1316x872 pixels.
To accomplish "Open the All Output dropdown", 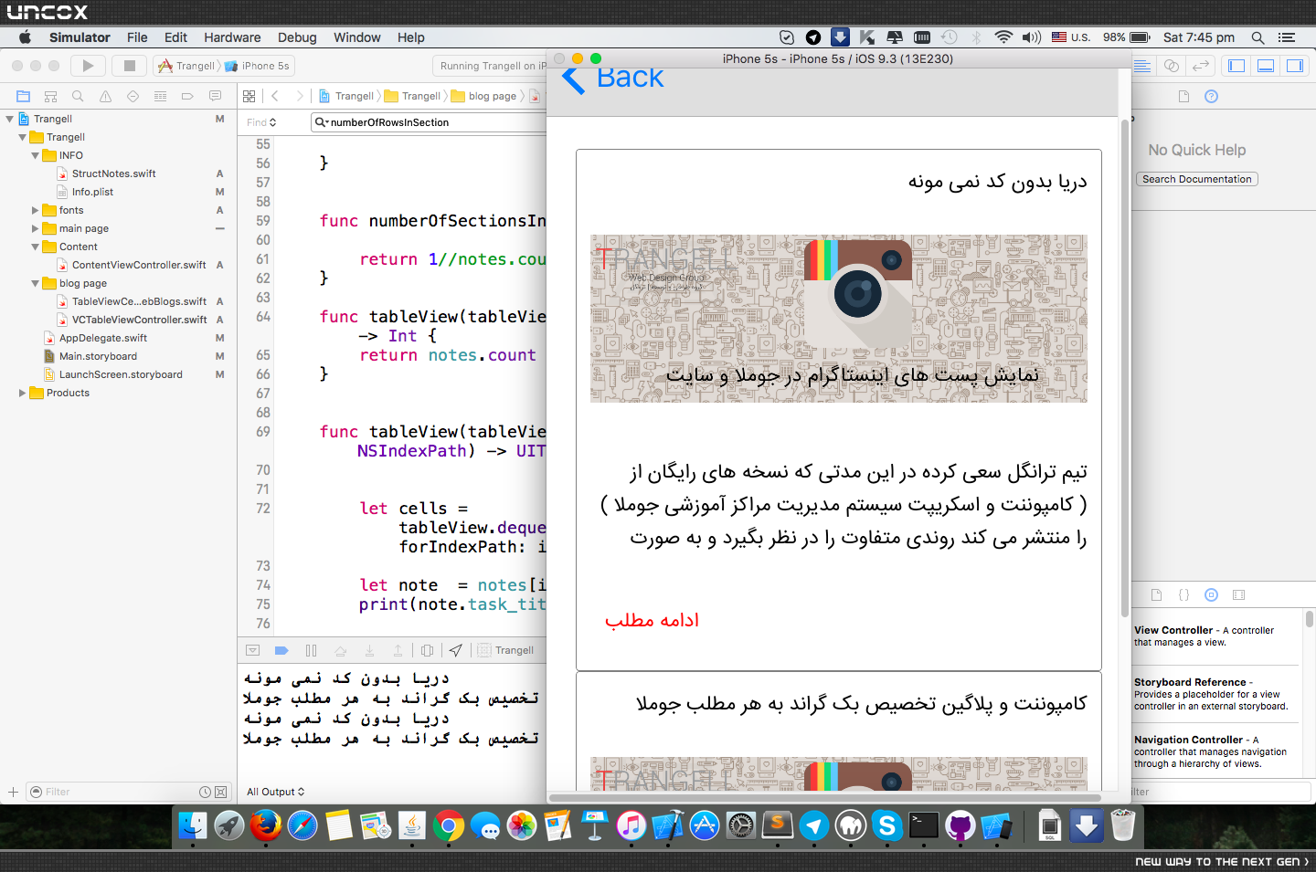I will tap(276, 792).
